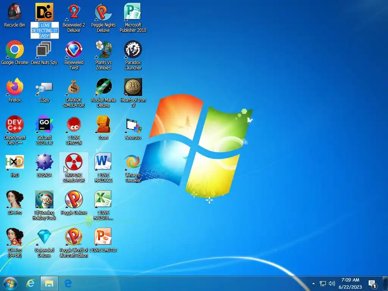Select the HxD hex editor icon

[15, 162]
